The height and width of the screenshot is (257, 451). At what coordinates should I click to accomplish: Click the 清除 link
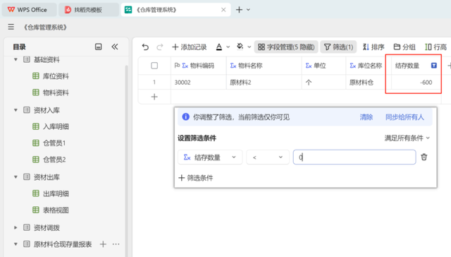366,117
